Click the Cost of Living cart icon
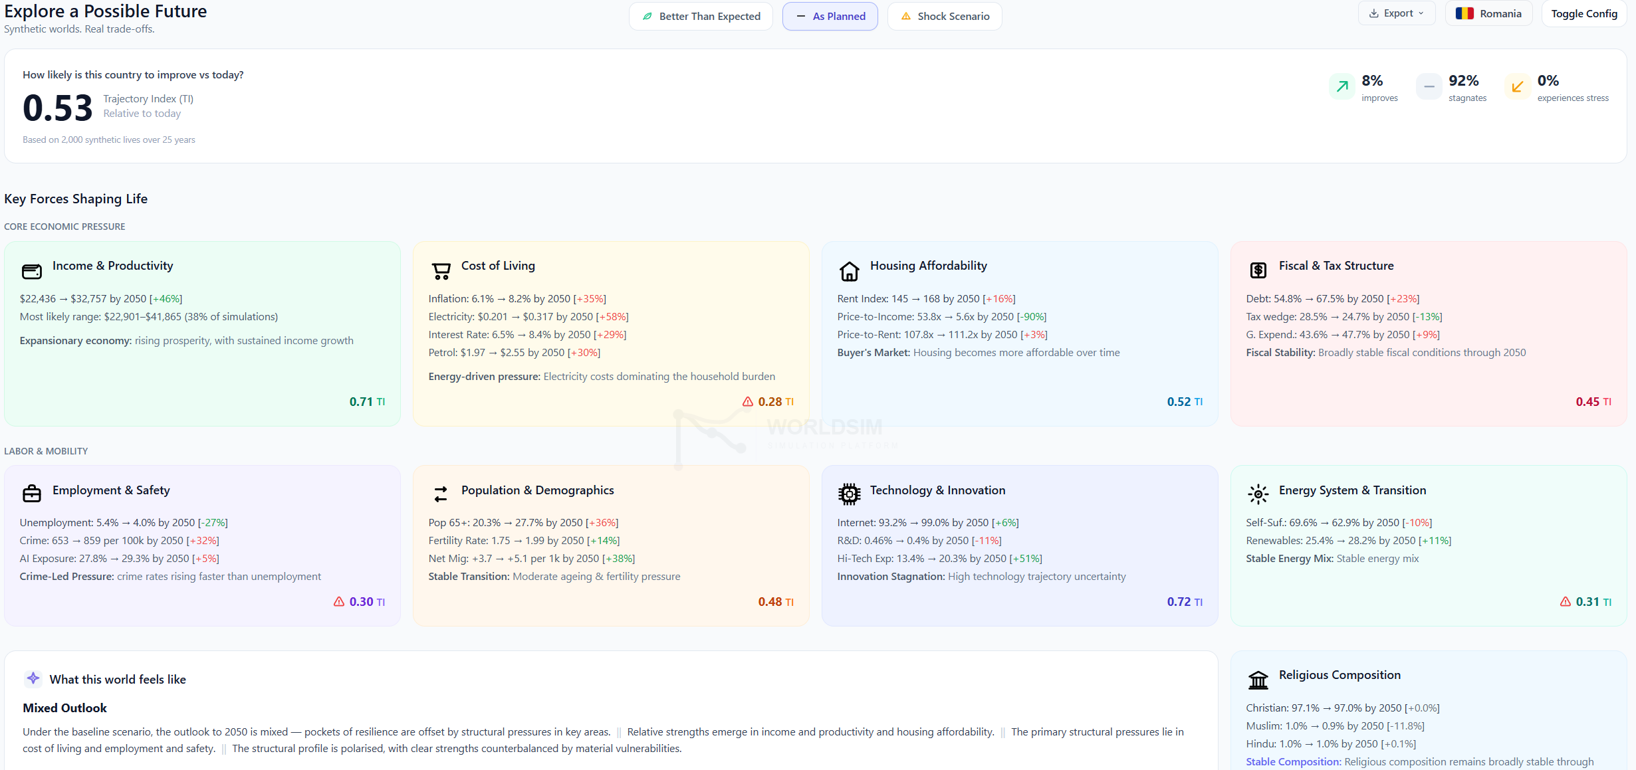Viewport: 1636px width, 770px height. point(441,271)
